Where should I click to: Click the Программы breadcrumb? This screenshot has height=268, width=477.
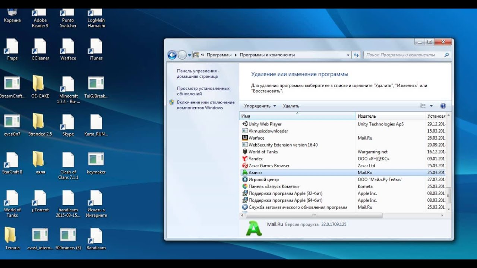(219, 55)
